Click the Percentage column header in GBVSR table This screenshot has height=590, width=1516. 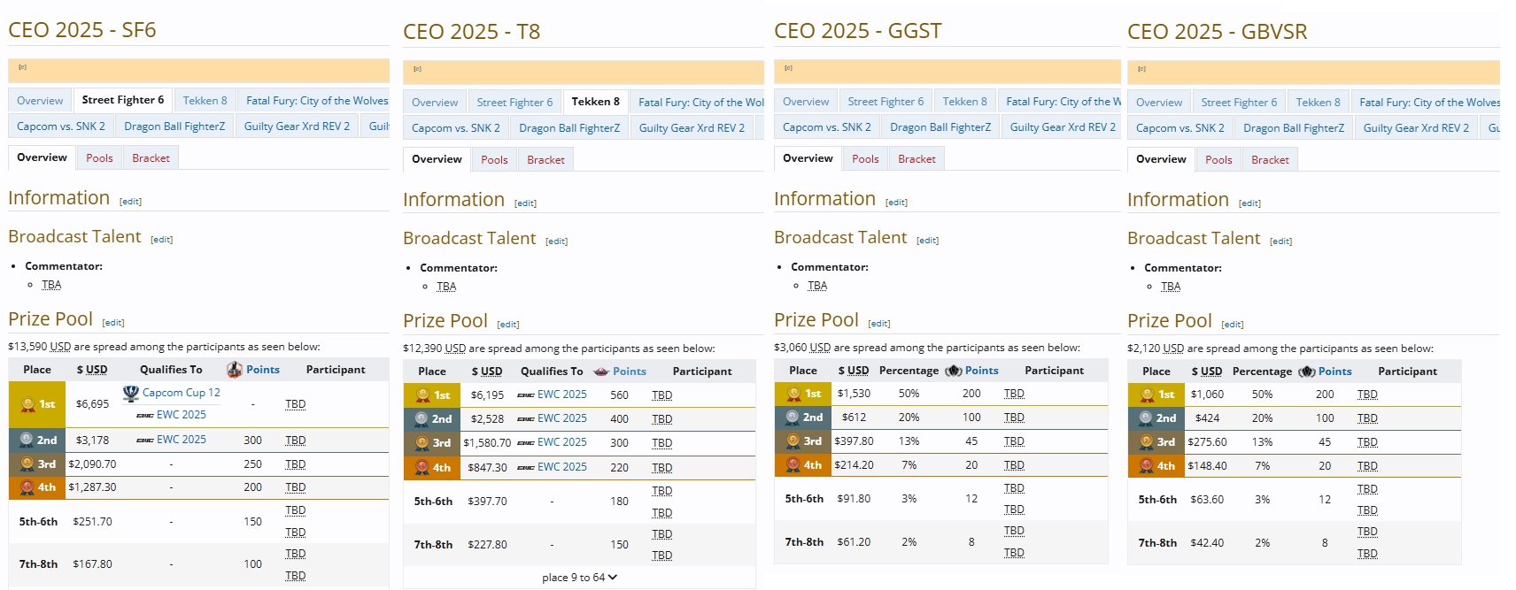1262,372
